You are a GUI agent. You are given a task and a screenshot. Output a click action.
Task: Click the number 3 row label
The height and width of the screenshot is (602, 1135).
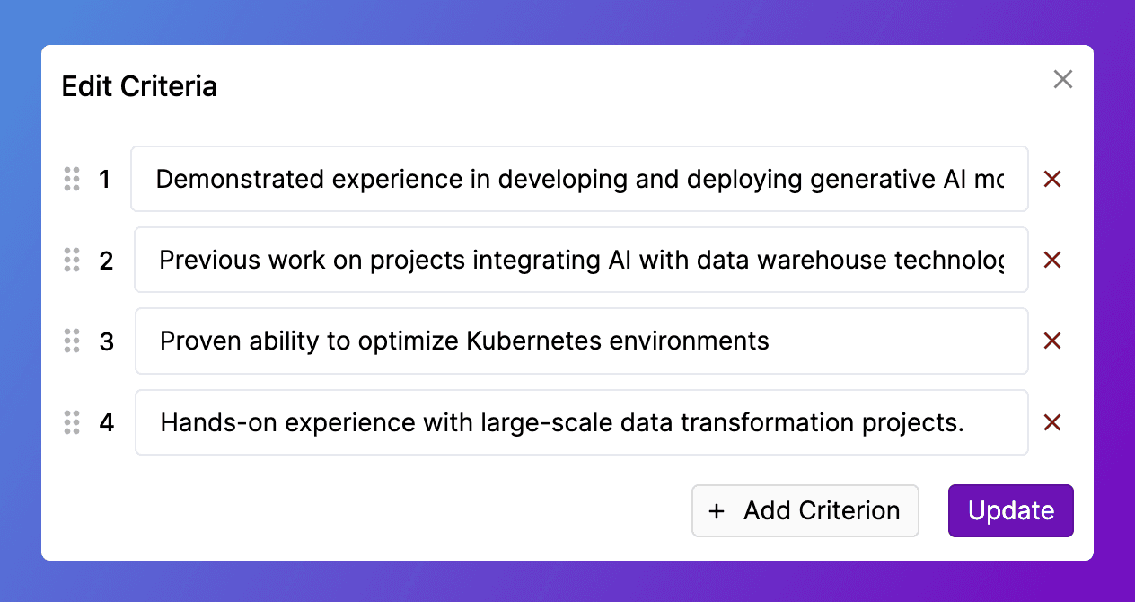click(106, 341)
